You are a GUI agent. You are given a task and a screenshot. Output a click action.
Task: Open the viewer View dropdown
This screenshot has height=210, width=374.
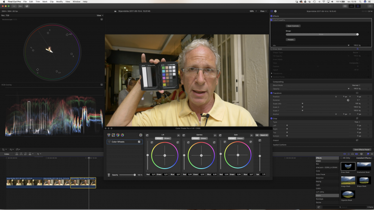pos(264,11)
